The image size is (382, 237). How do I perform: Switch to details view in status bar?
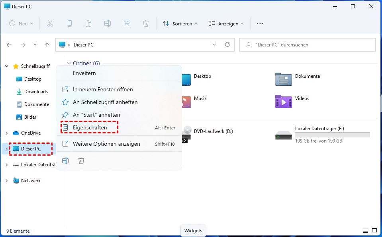(x=366, y=231)
